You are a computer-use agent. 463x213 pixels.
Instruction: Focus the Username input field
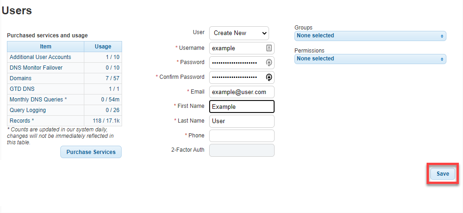coord(242,48)
